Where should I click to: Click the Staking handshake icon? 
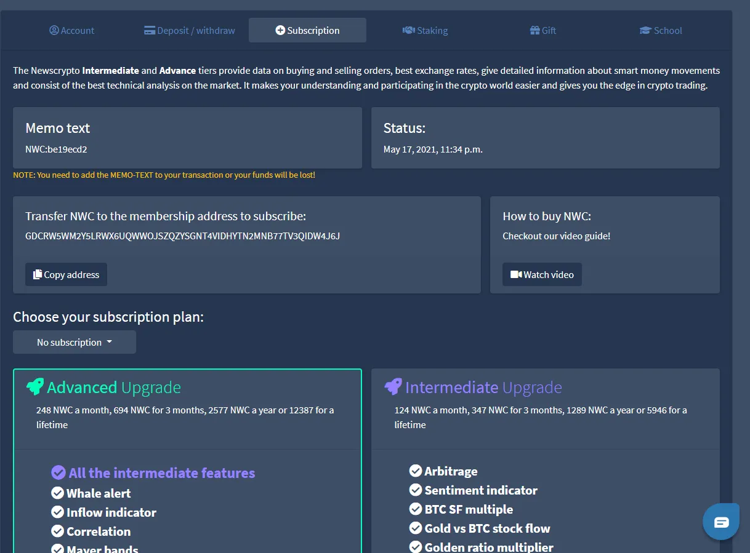[409, 30]
